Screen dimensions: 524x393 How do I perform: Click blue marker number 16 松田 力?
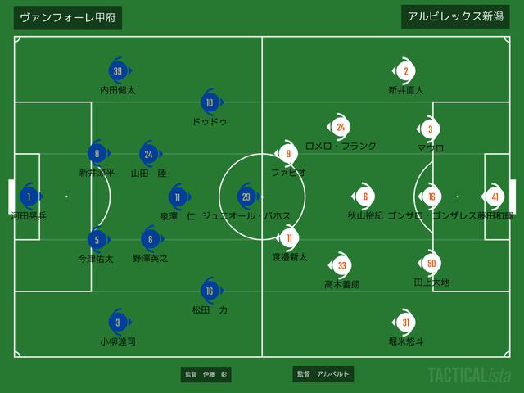[210, 291]
